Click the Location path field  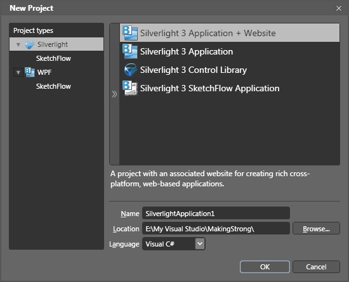tap(216, 228)
